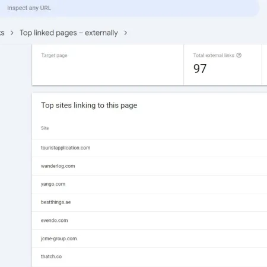
Task: Select the touristapplication.com row
Action: coord(150,148)
